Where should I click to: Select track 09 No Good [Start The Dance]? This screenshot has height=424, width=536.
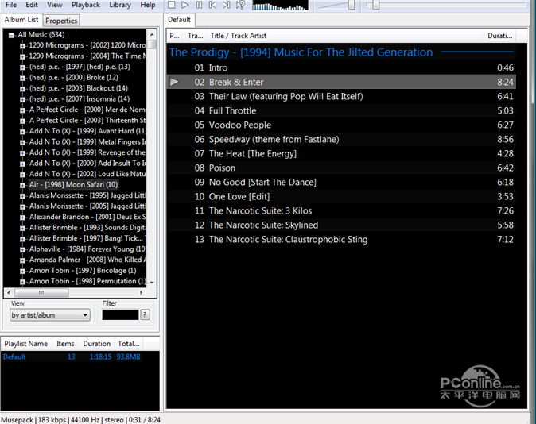click(341, 183)
